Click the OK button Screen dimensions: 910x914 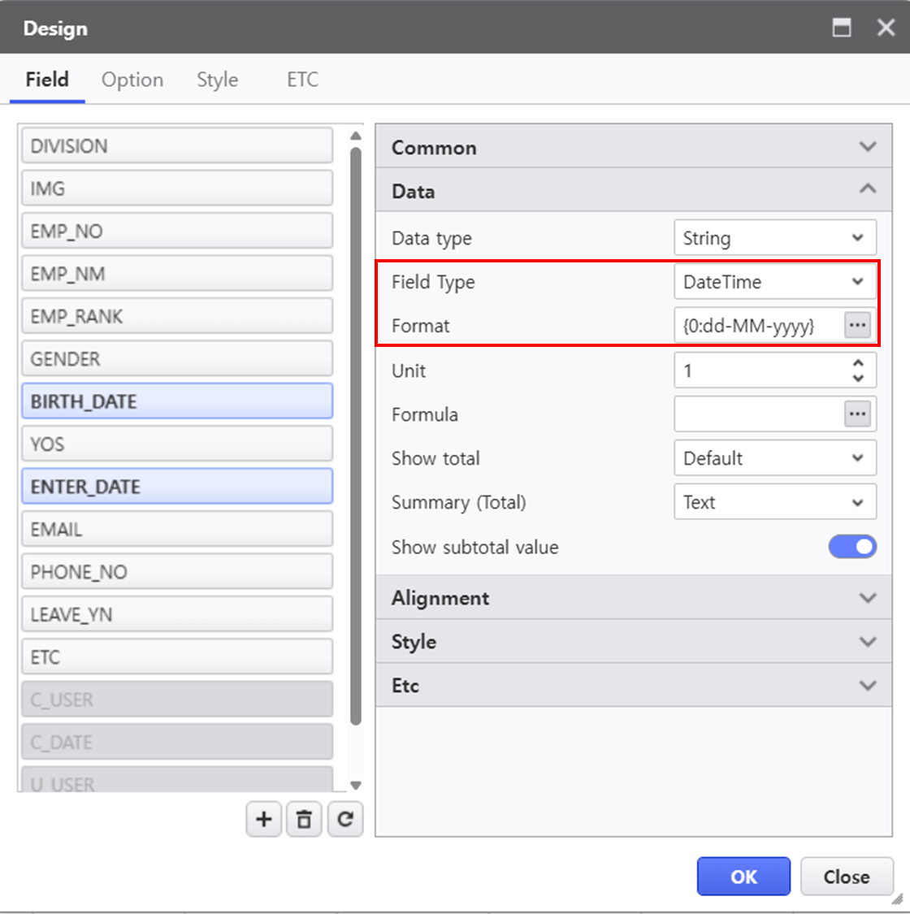point(743,876)
